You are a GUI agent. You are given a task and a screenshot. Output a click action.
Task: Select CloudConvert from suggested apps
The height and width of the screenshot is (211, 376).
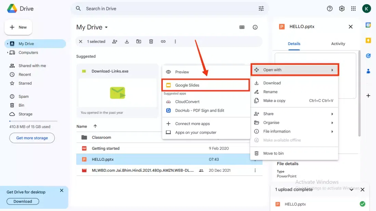pos(205,101)
